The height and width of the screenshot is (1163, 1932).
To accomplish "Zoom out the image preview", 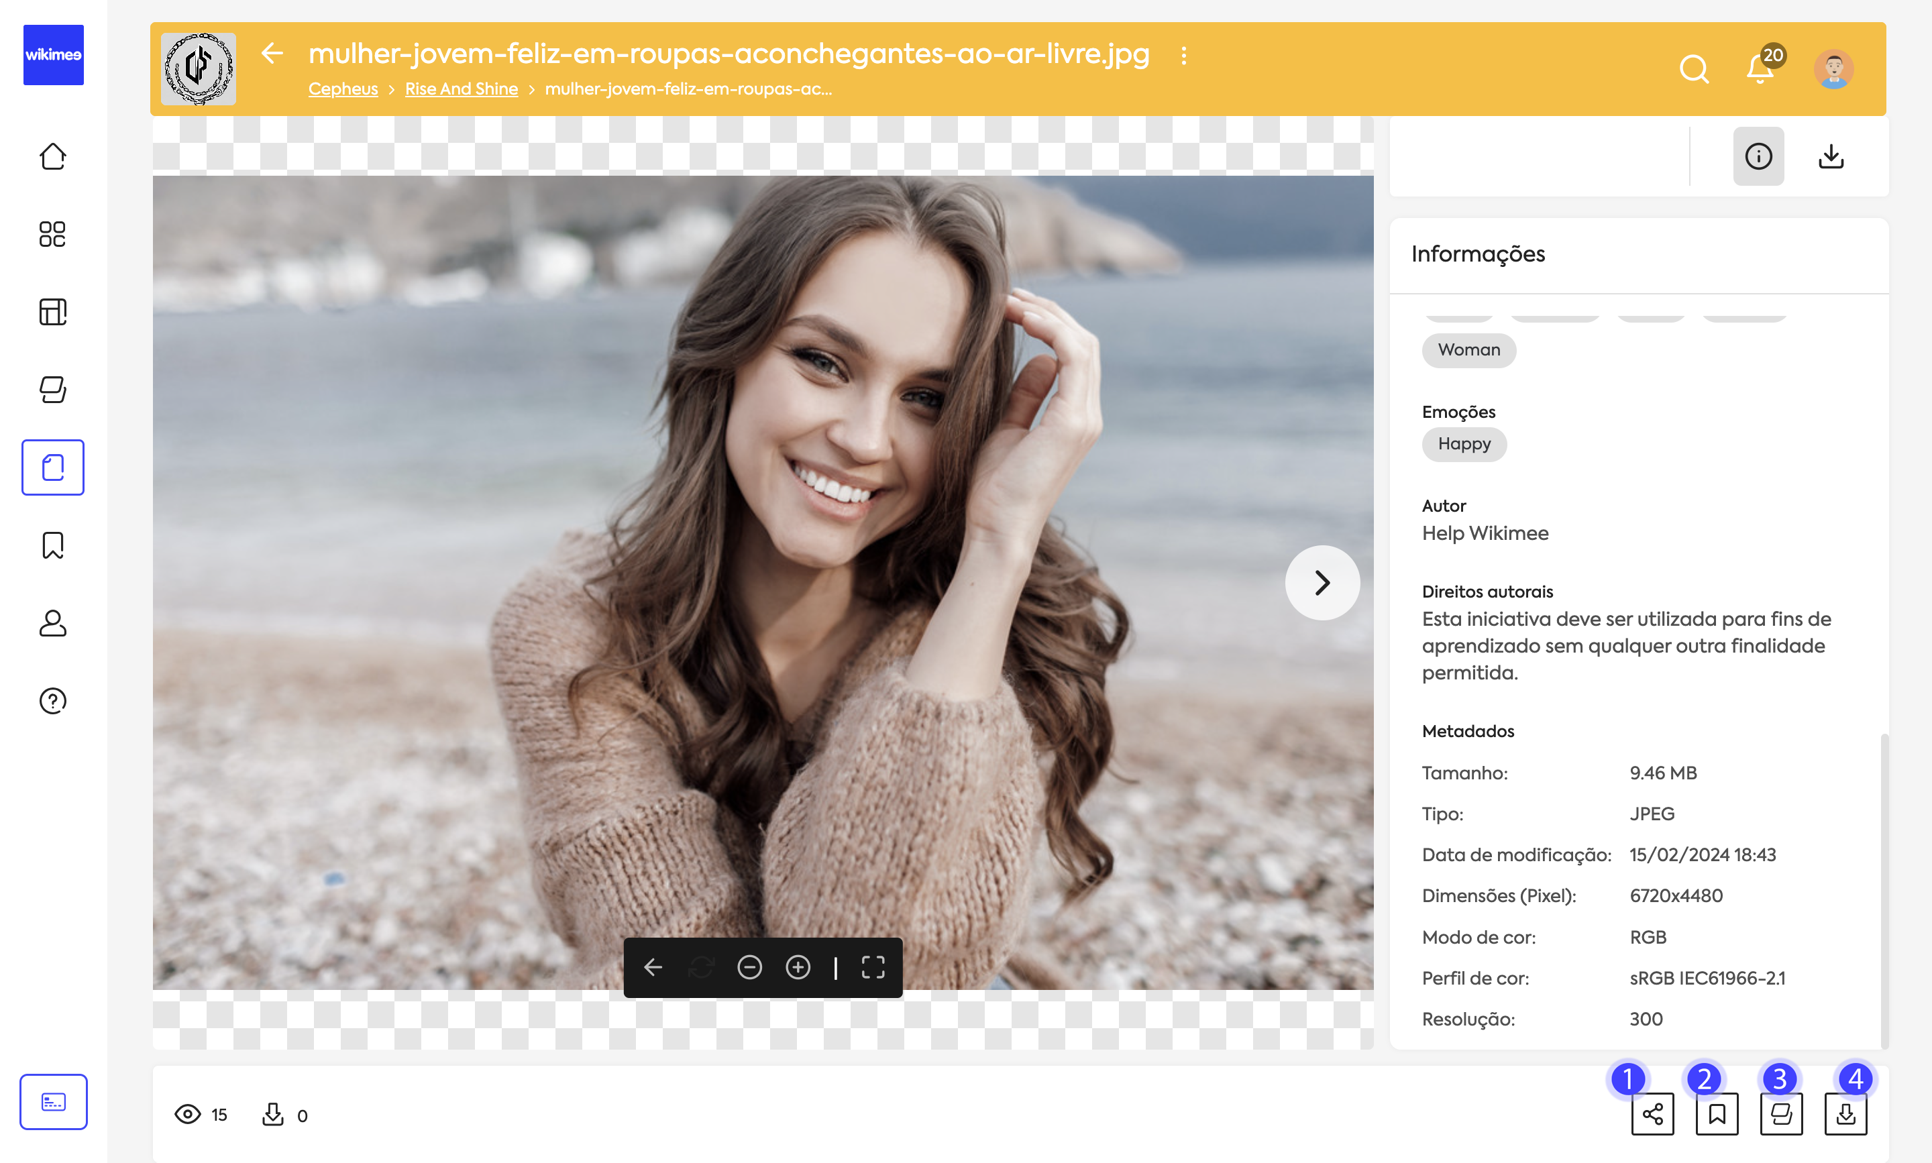I will pos(749,967).
